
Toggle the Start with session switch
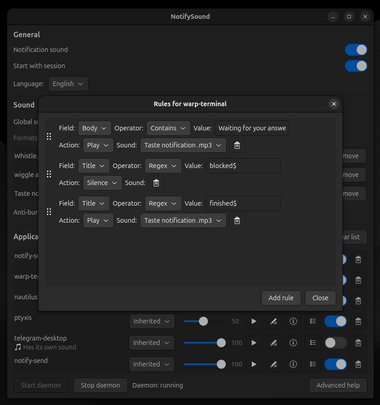tap(356, 66)
